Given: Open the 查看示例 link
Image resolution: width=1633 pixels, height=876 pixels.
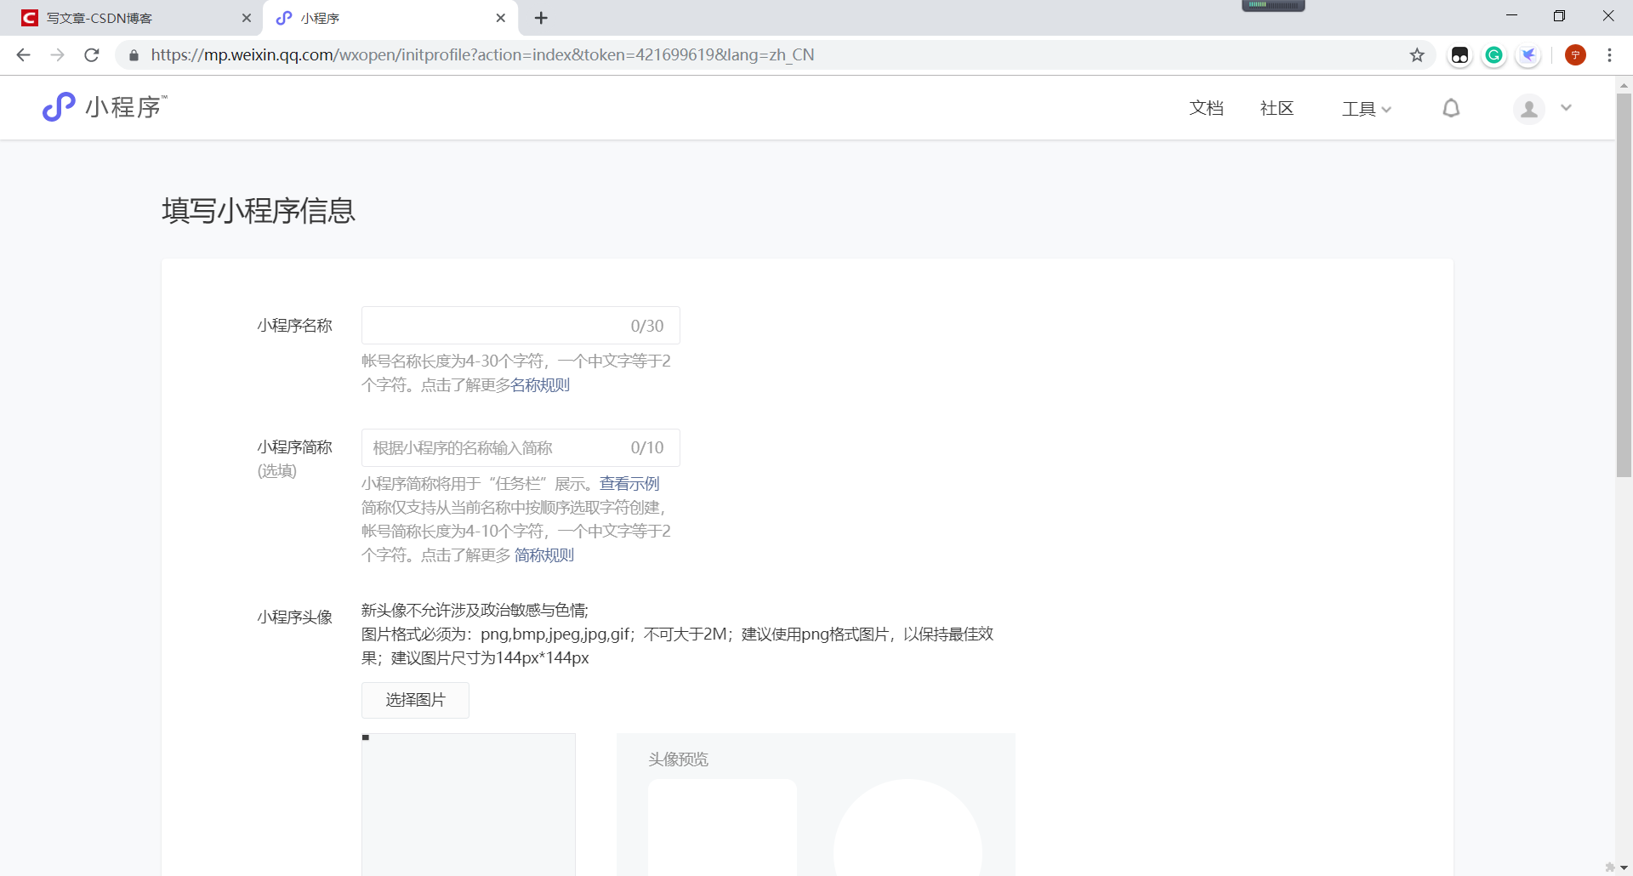Looking at the screenshot, I should point(629,484).
